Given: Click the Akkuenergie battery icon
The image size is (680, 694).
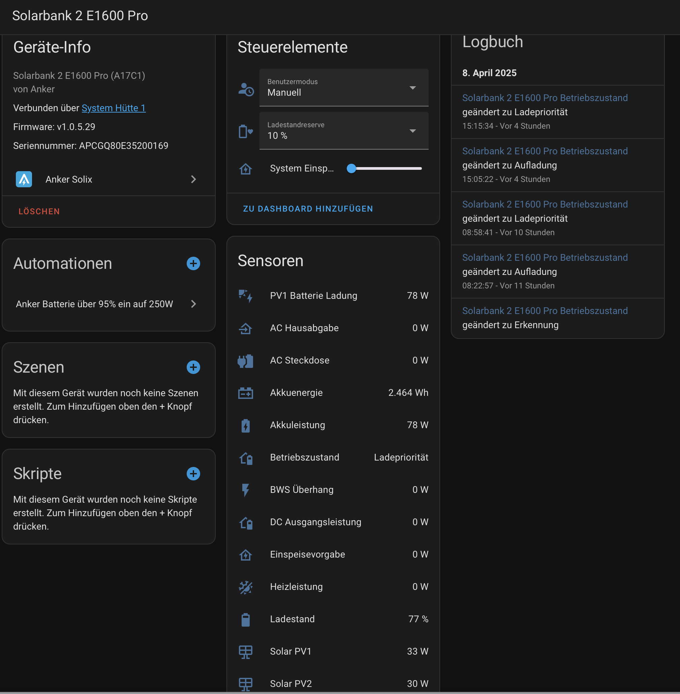Looking at the screenshot, I should [245, 393].
